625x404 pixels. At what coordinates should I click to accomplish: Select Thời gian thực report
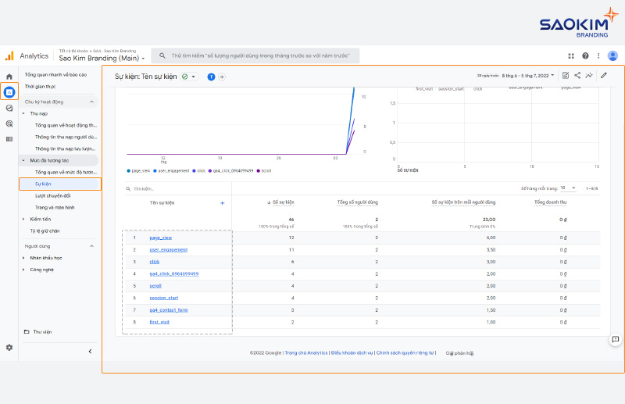coord(41,87)
